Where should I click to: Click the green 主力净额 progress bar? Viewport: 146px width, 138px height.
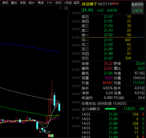pos(110,109)
